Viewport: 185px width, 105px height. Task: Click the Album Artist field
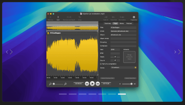pyautogui.click(x=123, y=38)
